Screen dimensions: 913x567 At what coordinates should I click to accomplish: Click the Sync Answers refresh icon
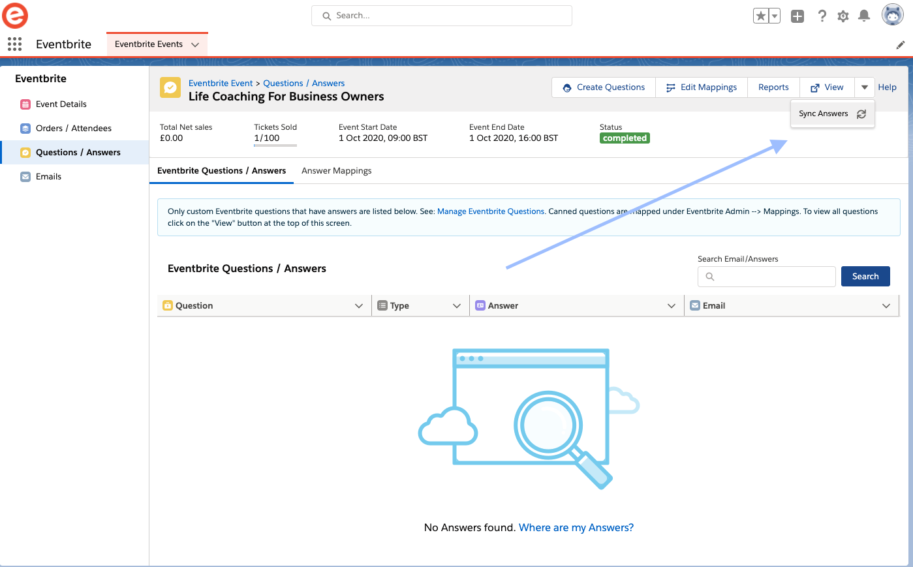point(861,114)
